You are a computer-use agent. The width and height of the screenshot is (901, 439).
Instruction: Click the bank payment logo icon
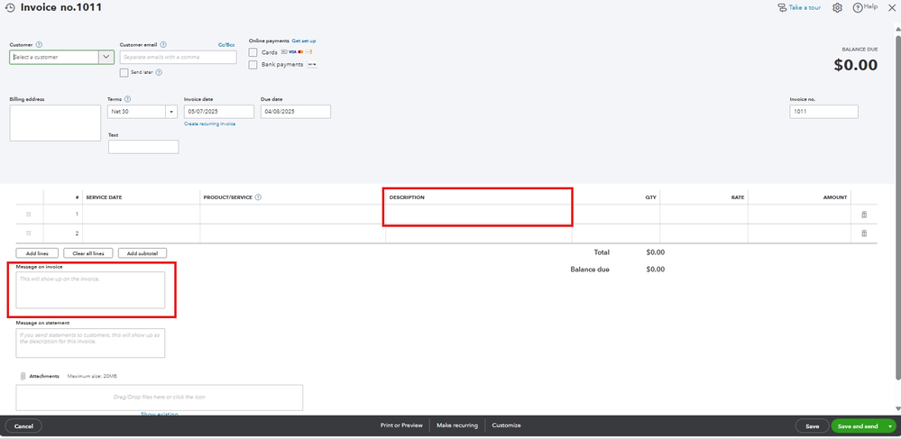coord(313,64)
